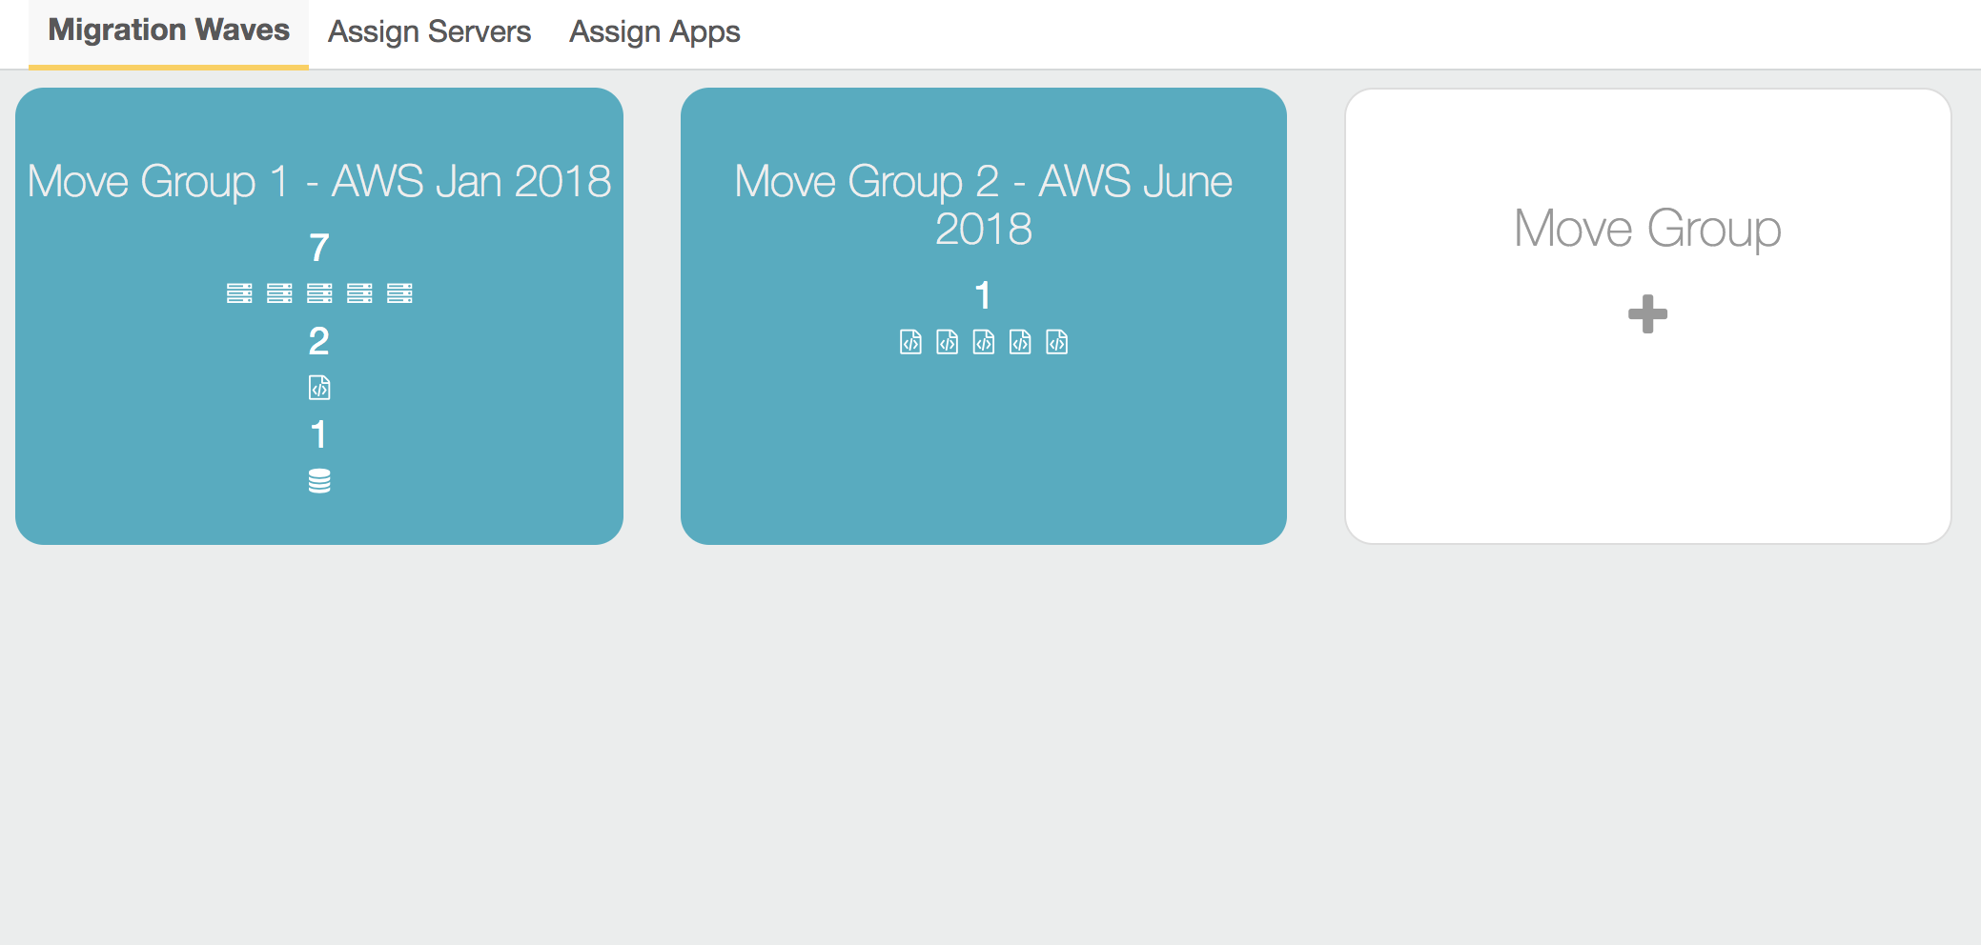Click the server count "7" in Move Group 1
This screenshot has height=945, width=1981.
click(x=319, y=248)
